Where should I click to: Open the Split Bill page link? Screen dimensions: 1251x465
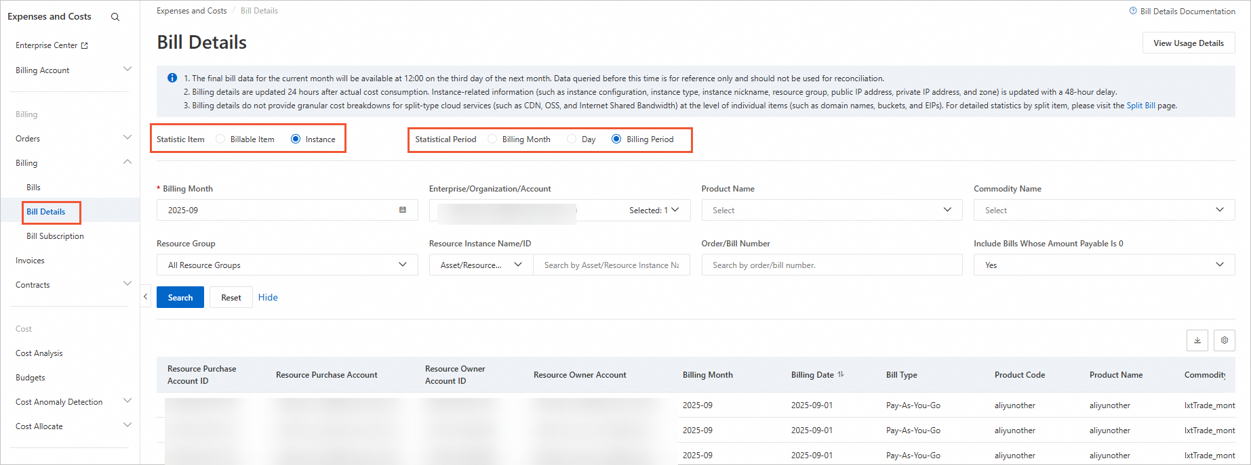click(x=1140, y=106)
